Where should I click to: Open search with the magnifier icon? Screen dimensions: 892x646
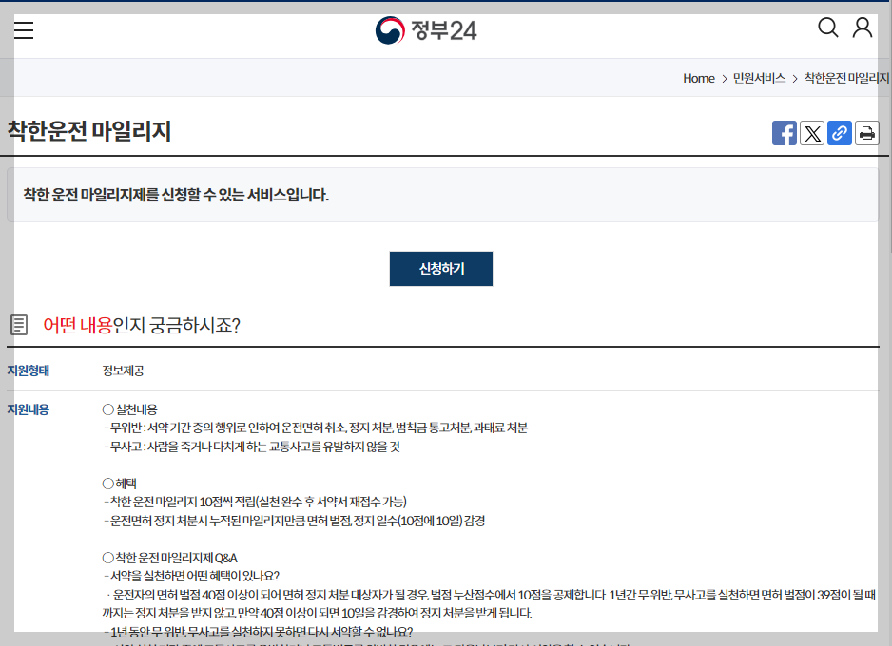[828, 28]
